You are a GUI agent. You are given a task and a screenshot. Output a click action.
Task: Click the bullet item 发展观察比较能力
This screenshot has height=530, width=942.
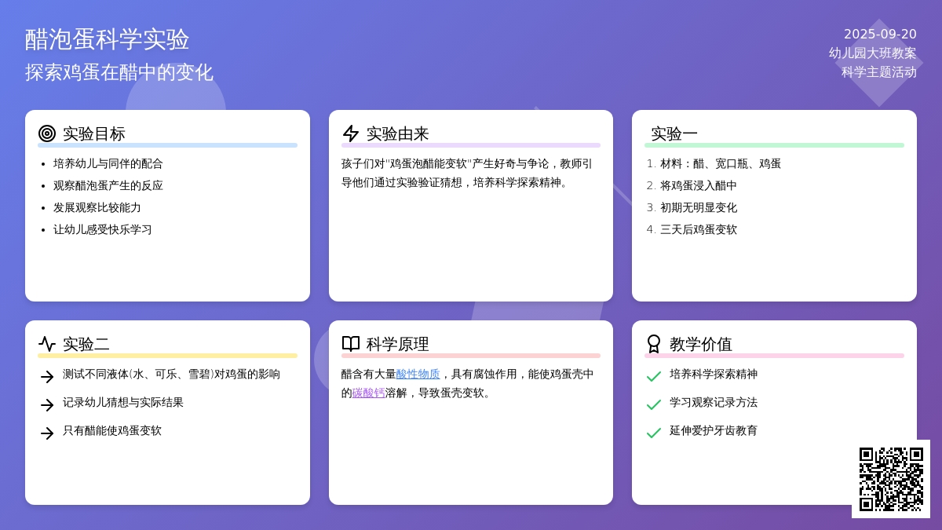pyautogui.click(x=97, y=208)
